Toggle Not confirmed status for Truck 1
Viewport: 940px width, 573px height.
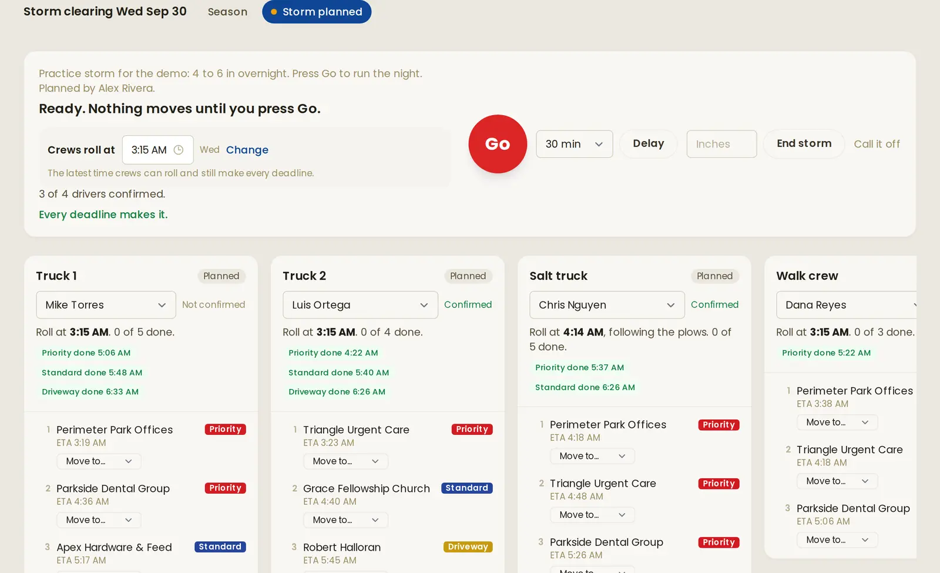pyautogui.click(x=213, y=304)
